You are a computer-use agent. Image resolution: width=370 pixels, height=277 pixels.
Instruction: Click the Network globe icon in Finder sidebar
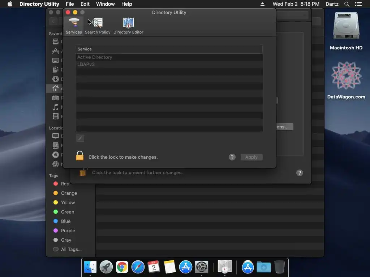pos(55,164)
